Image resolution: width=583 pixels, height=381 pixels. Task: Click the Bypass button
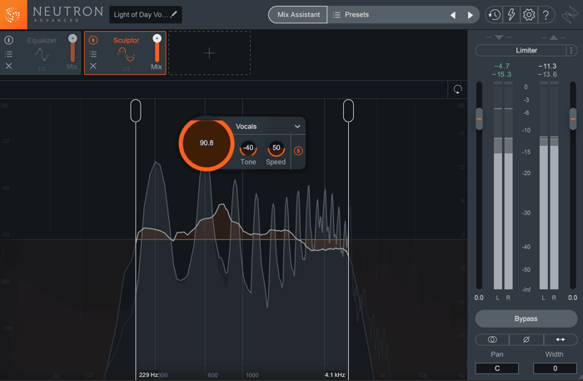coord(526,318)
